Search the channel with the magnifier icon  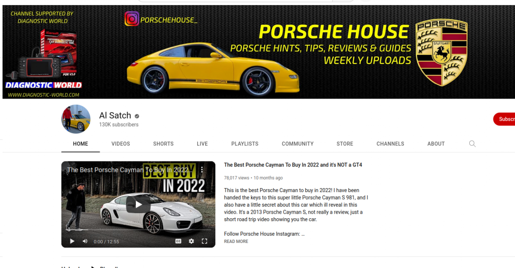(x=472, y=143)
